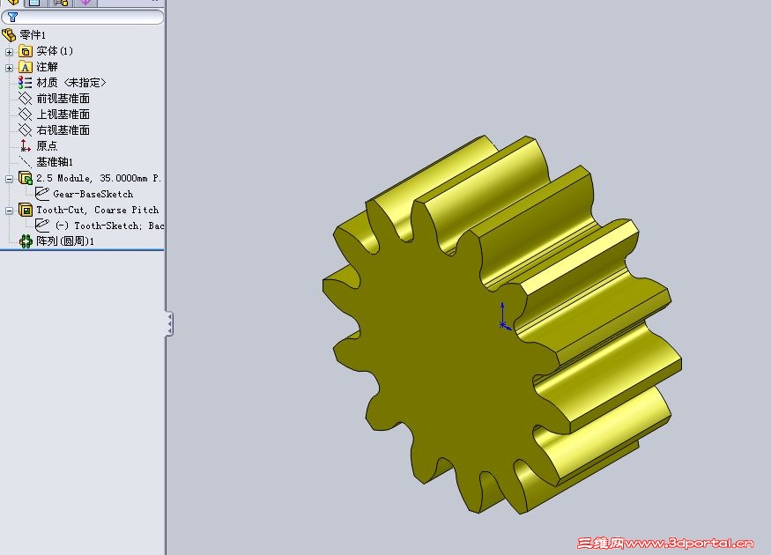Select the 零件1 part icon
The image size is (771, 555).
[x=9, y=35]
